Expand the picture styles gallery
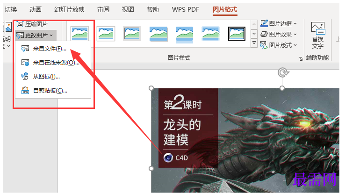 click(254, 43)
